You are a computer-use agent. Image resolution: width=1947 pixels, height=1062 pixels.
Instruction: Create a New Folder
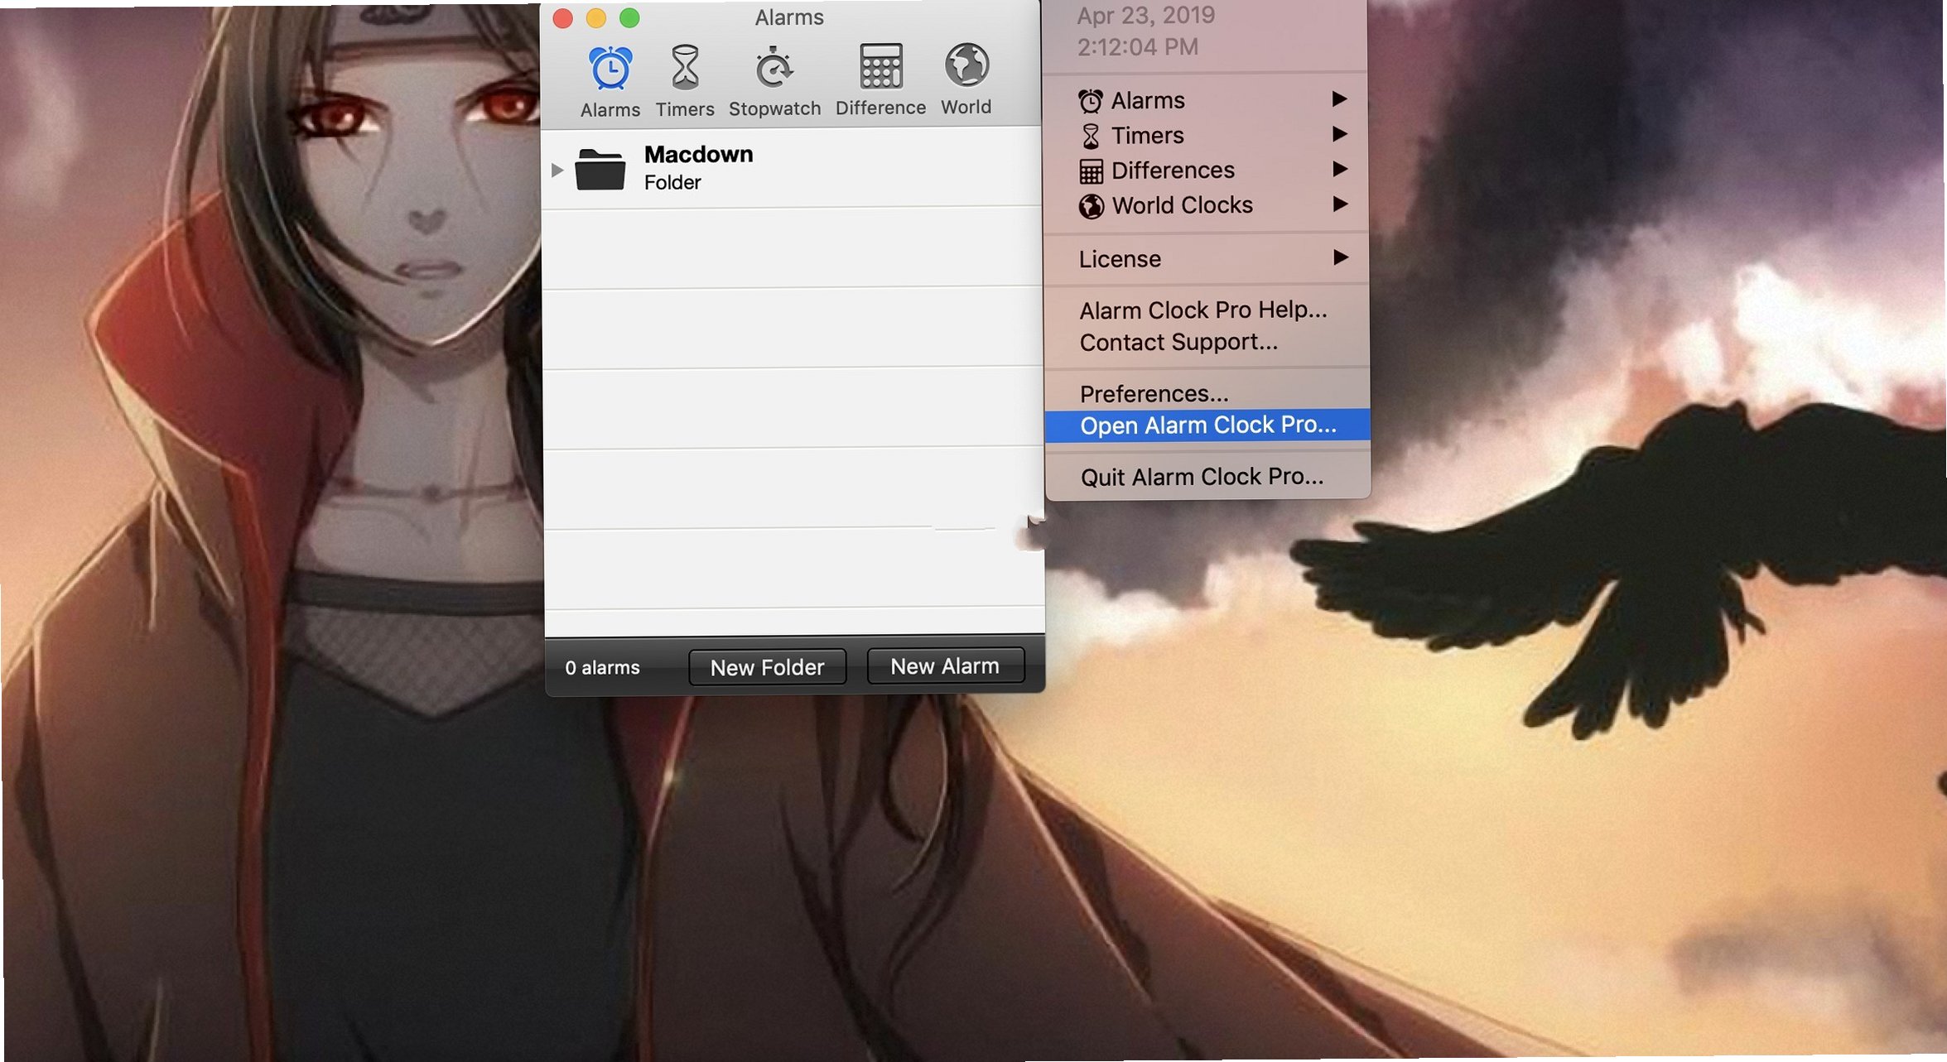tap(767, 667)
